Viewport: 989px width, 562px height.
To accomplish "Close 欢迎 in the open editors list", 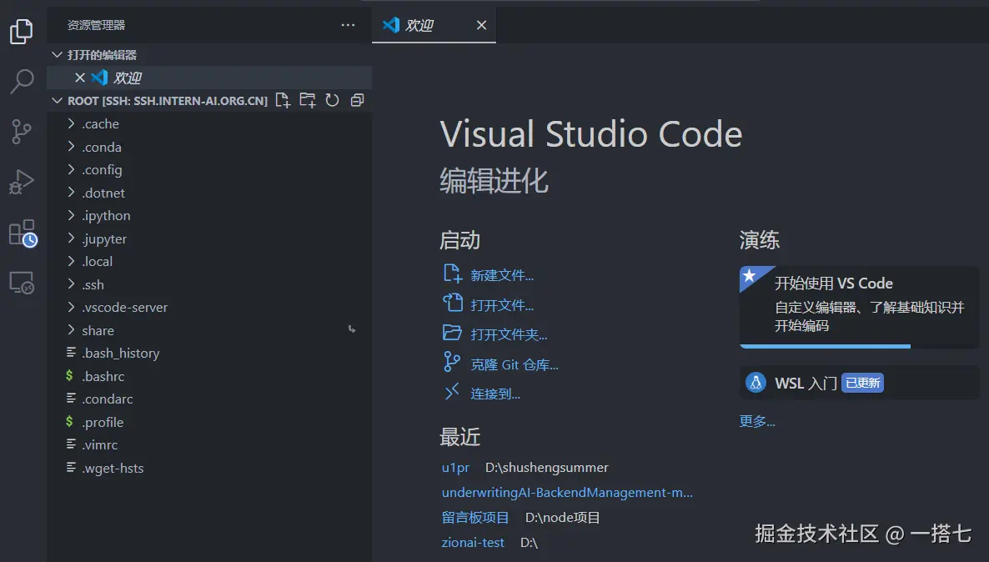I will point(79,78).
